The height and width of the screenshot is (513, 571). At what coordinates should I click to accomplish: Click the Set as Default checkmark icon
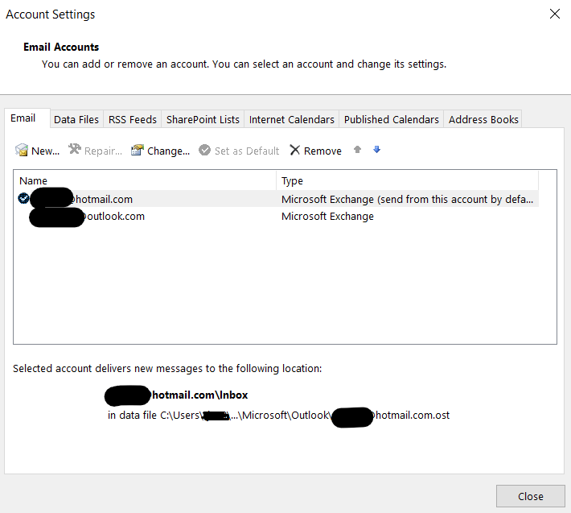tap(204, 150)
